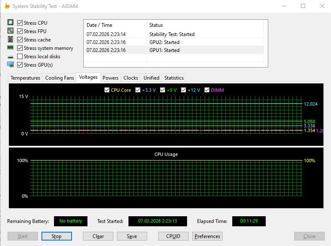Viewport: 331px width, 246px height.
Task: Disable the Stress system memory checkbox
Action: tap(20, 48)
